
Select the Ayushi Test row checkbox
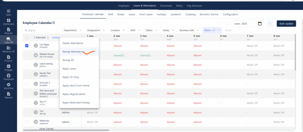(27, 74)
